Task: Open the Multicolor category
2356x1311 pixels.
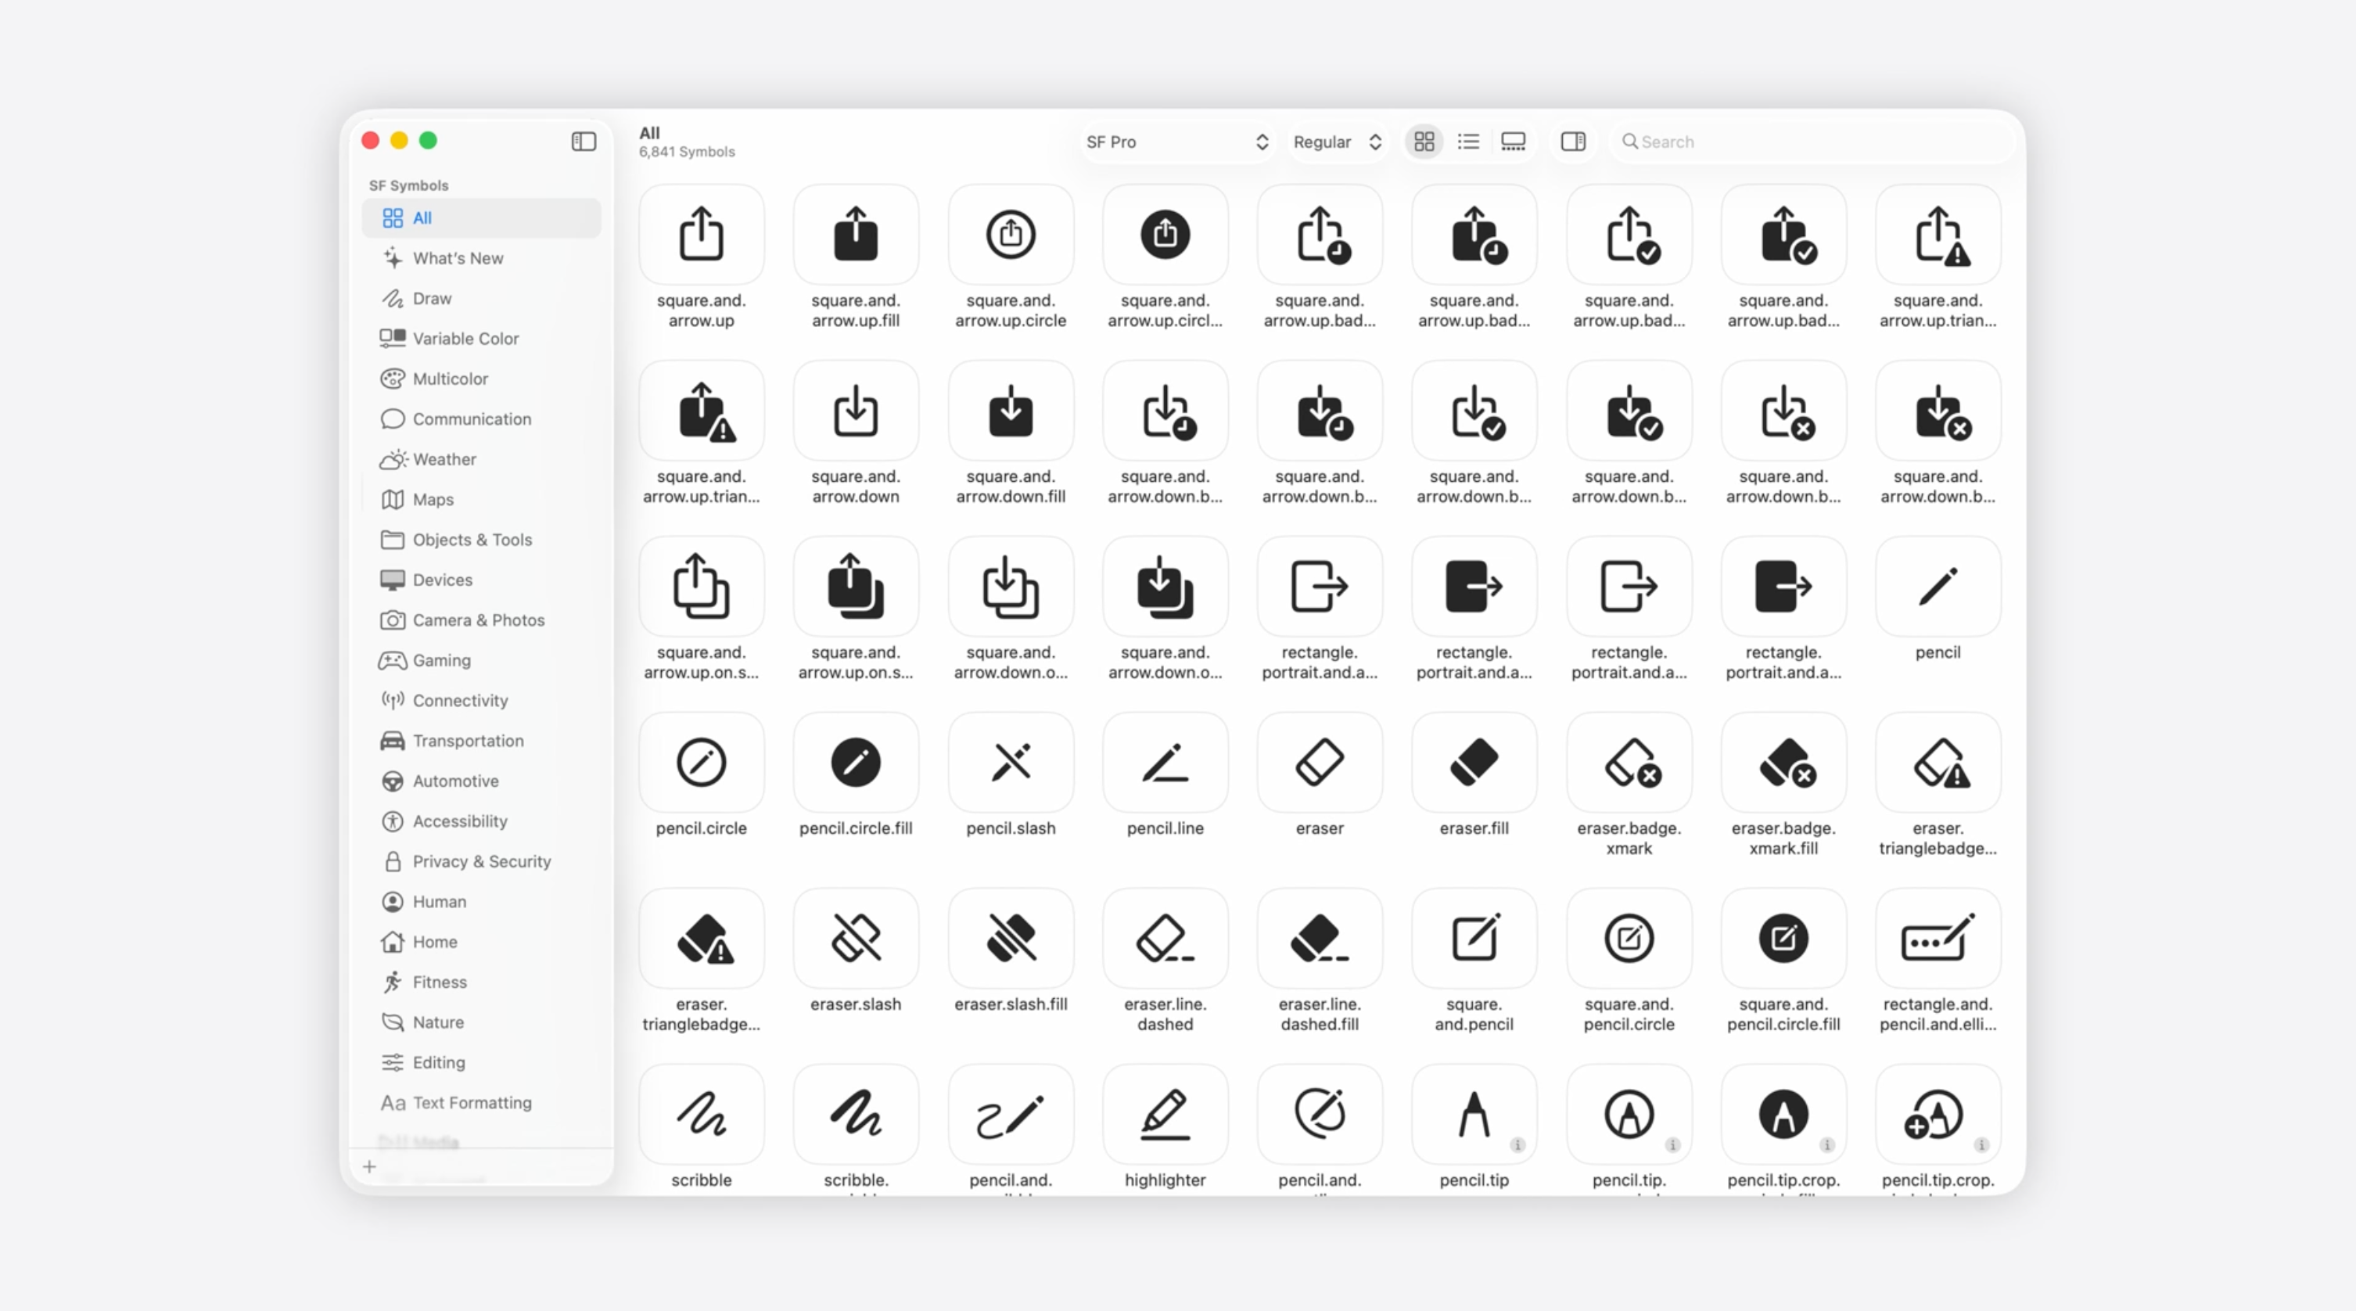Action: (450, 379)
